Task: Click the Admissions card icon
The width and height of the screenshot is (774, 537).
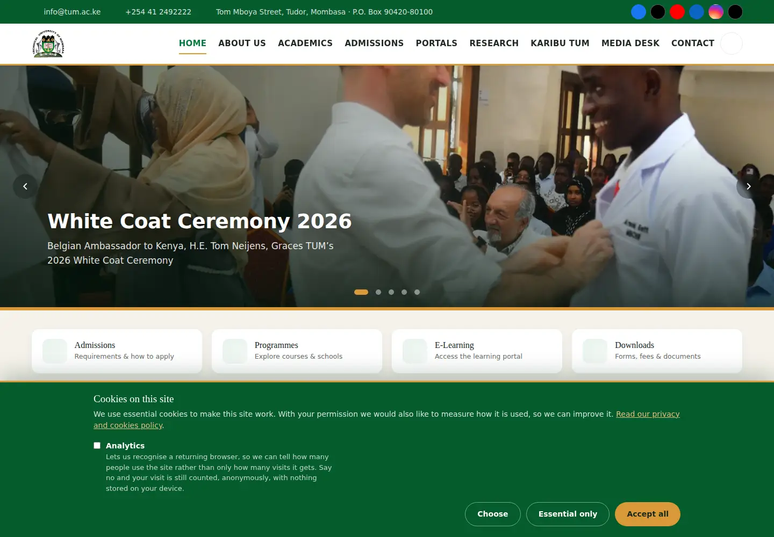Action: tap(55, 351)
